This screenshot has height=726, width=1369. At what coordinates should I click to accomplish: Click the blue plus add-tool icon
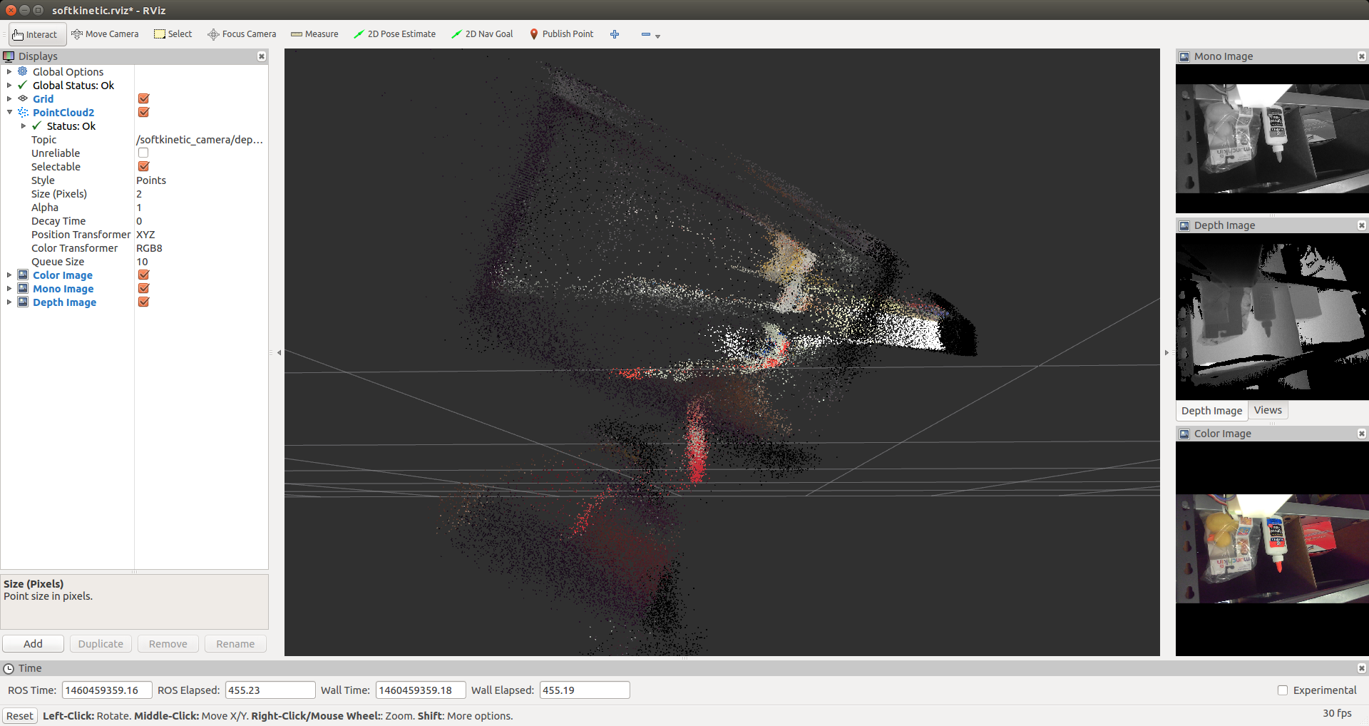(x=615, y=34)
